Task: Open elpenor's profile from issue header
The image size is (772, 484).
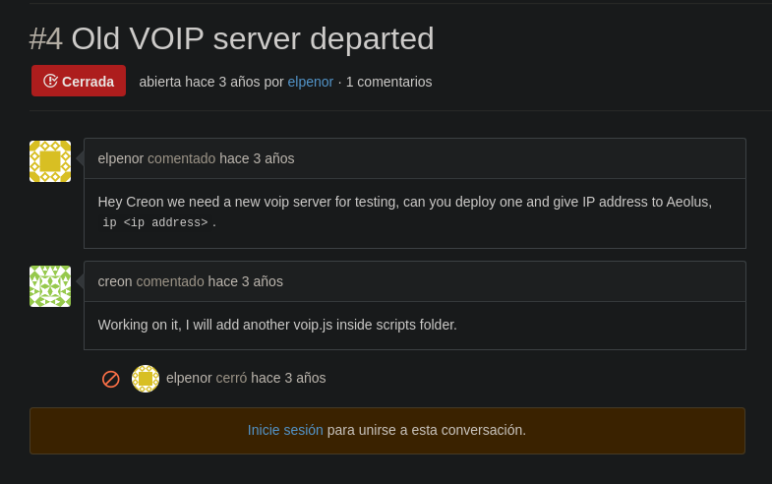Action: coord(310,82)
